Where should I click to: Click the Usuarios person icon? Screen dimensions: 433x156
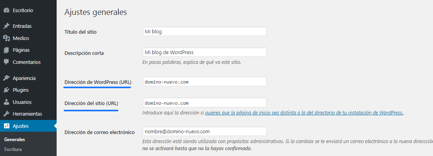click(x=6, y=102)
